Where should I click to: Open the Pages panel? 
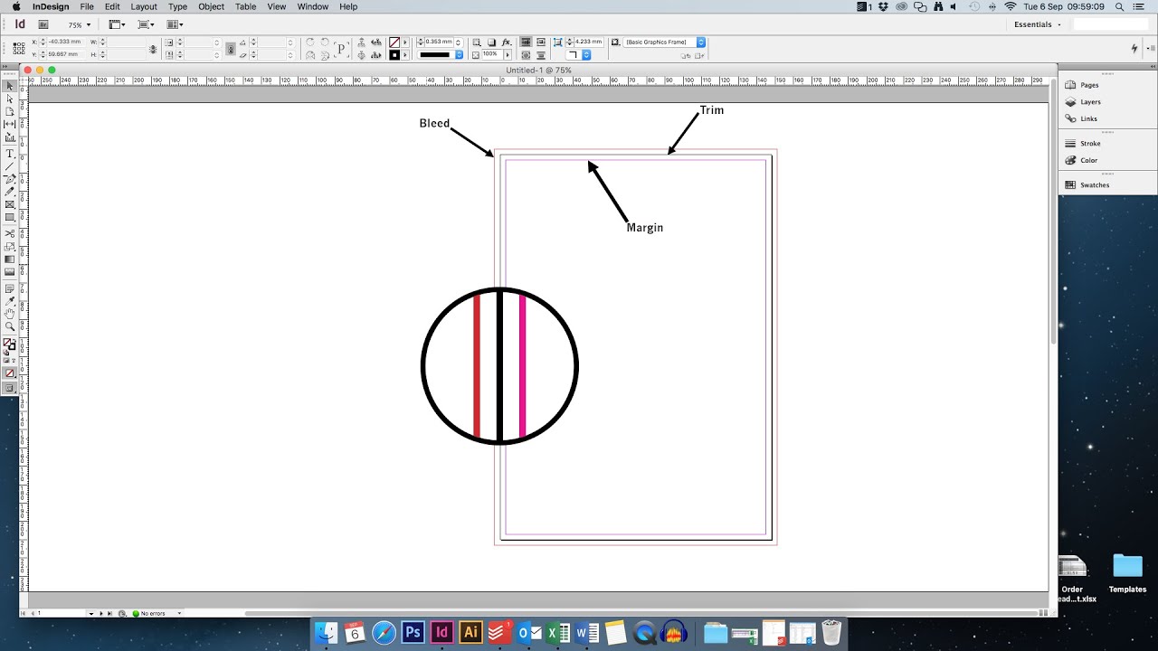(x=1089, y=85)
